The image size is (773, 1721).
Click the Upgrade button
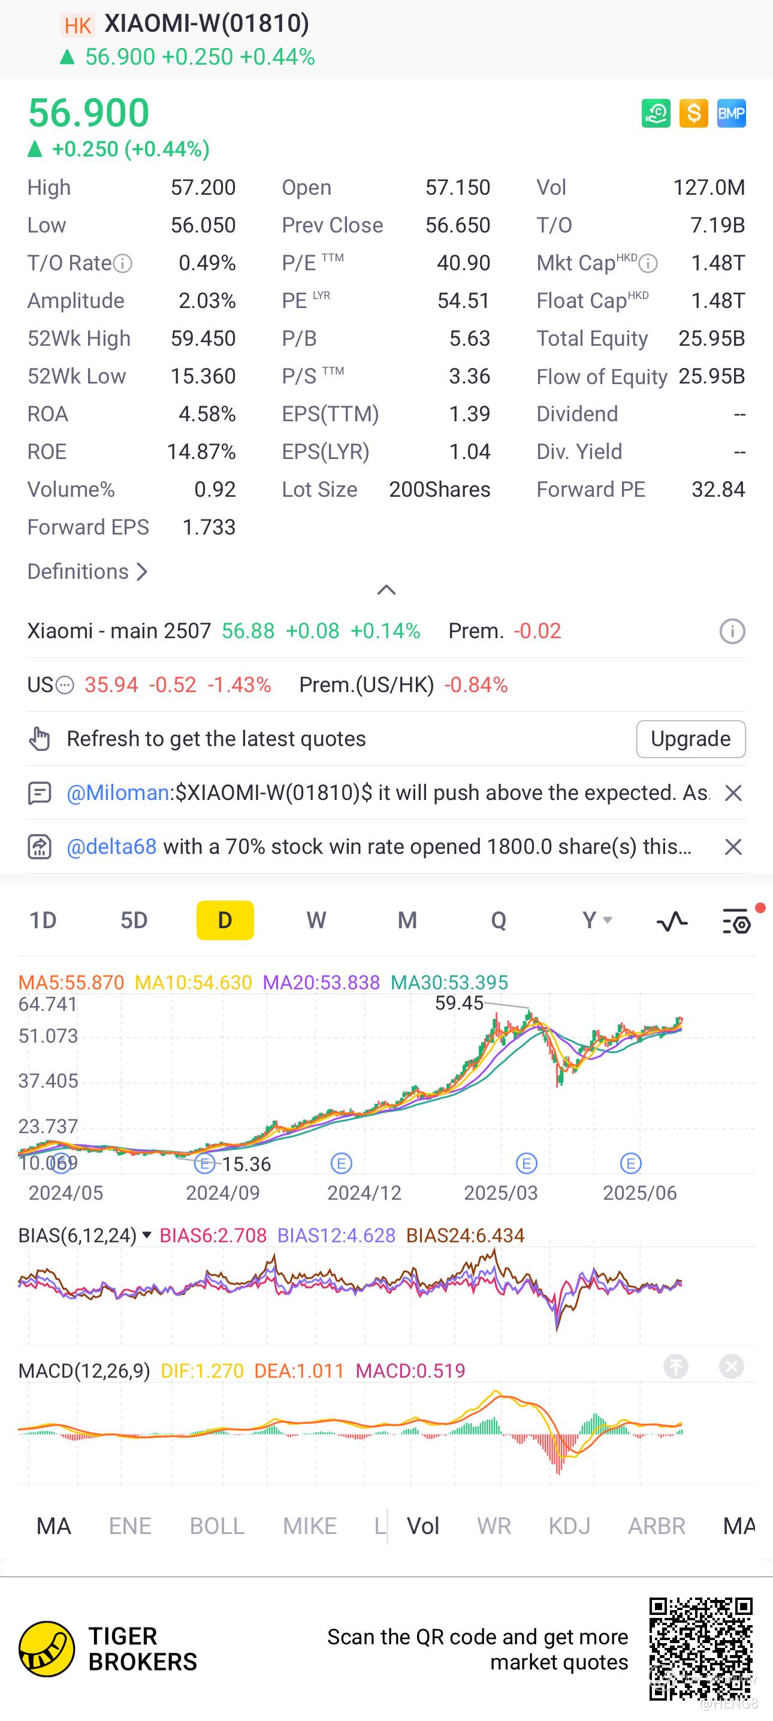[691, 739]
